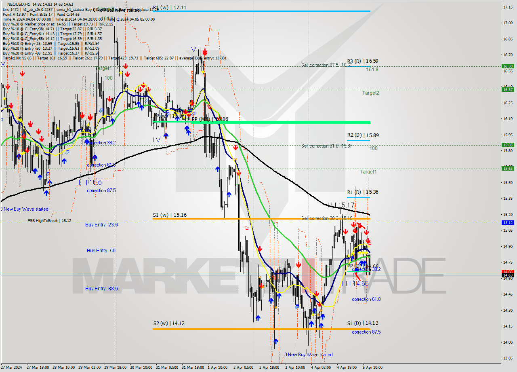Click the '3 Apr 10:00' time label
Screen dimensions: 517x372
[296, 368]
